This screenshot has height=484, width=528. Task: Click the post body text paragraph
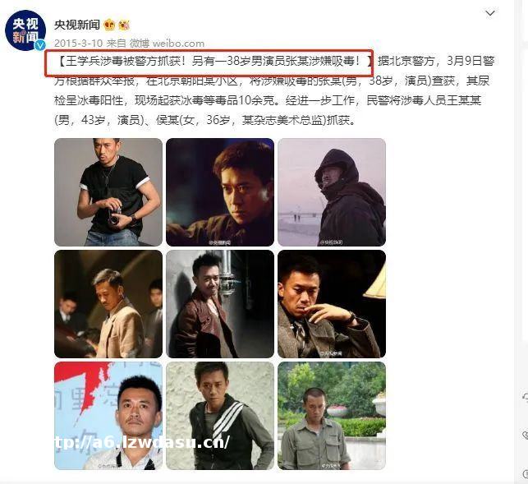(x=274, y=90)
